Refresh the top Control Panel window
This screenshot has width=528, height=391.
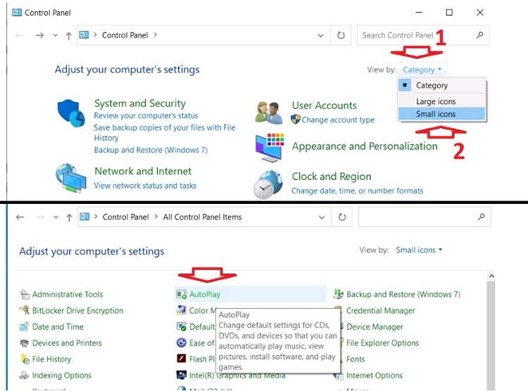click(x=341, y=35)
